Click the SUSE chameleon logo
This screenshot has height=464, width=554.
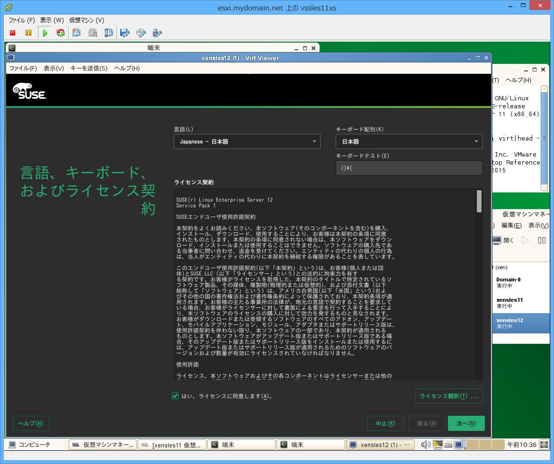(29, 91)
